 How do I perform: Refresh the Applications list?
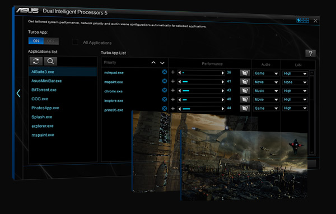coord(36,61)
